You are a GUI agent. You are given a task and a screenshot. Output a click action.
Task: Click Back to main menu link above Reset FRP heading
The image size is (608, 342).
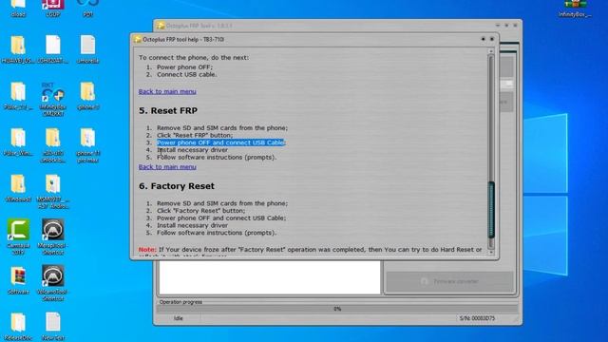tap(167, 91)
